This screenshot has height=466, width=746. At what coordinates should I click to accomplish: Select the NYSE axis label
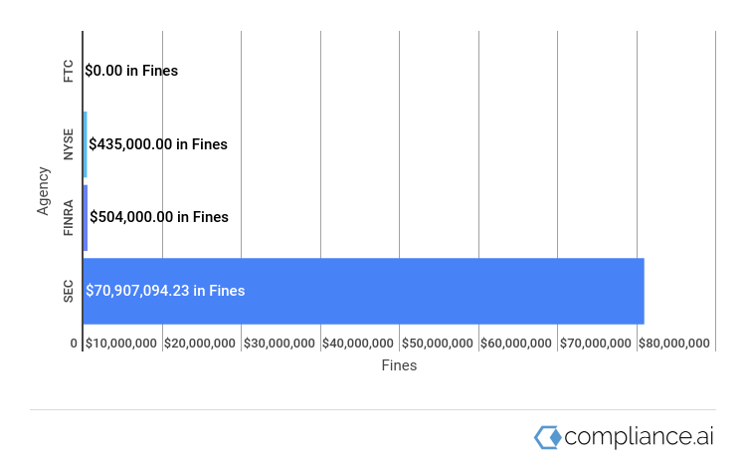(x=69, y=144)
